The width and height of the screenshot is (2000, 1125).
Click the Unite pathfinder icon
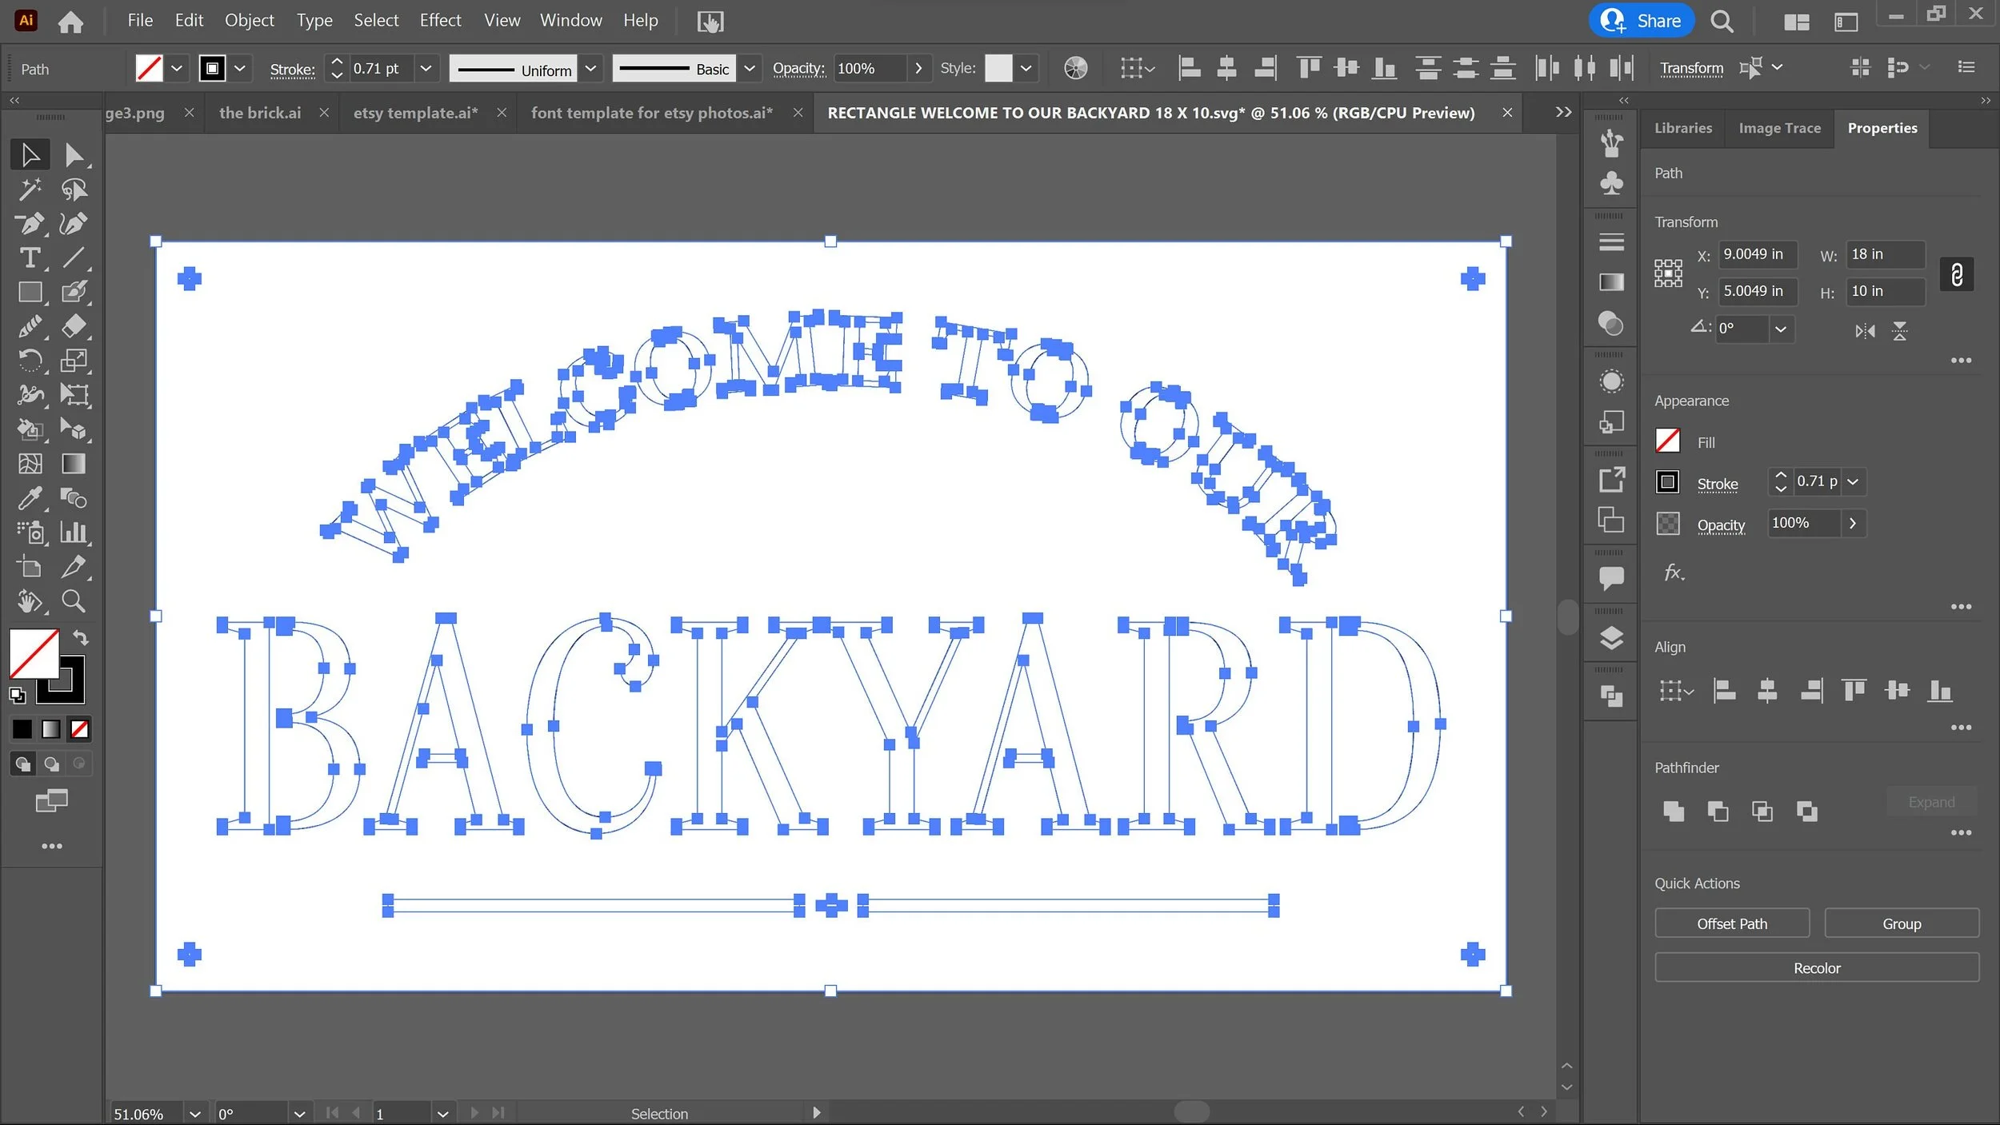coord(1673,812)
